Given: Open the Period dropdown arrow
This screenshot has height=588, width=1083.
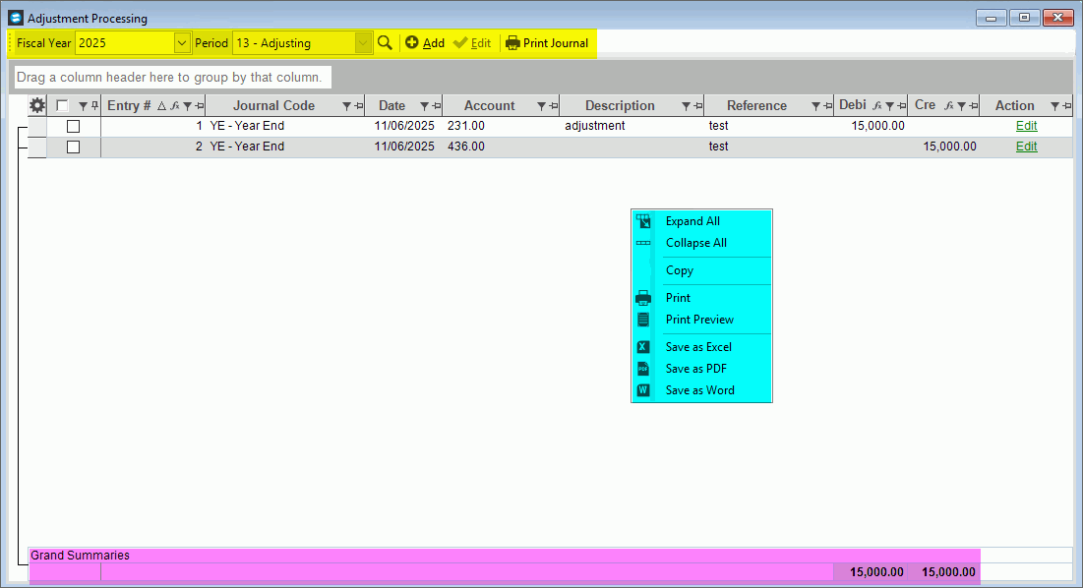Looking at the screenshot, I should pyautogui.click(x=363, y=43).
